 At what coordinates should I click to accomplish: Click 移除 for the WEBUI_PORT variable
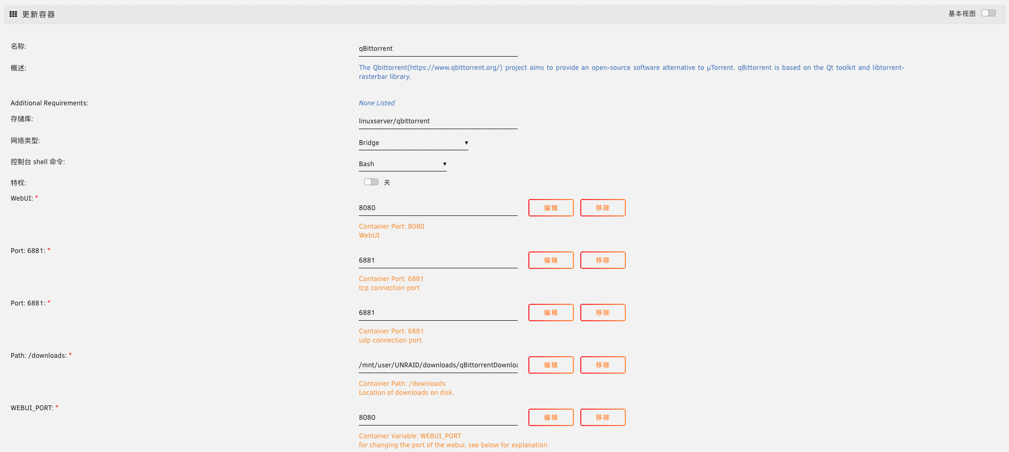603,418
